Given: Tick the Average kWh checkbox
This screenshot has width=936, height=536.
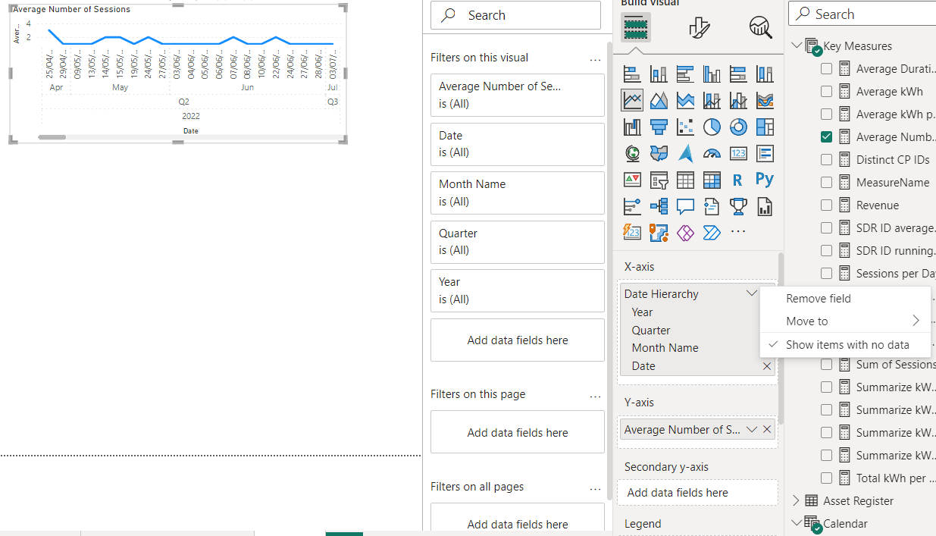Looking at the screenshot, I should (x=826, y=92).
